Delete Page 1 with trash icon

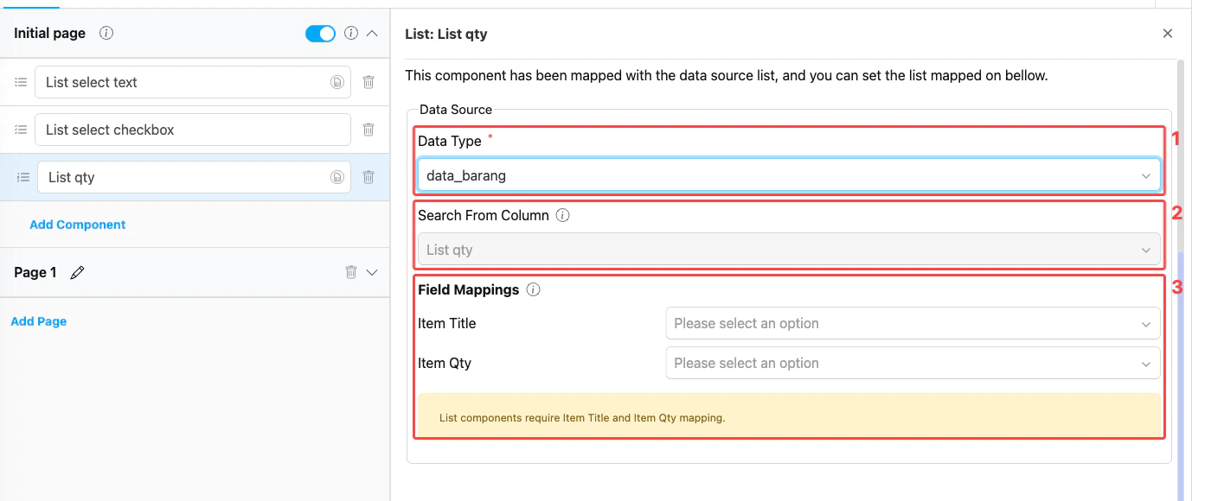tap(351, 272)
